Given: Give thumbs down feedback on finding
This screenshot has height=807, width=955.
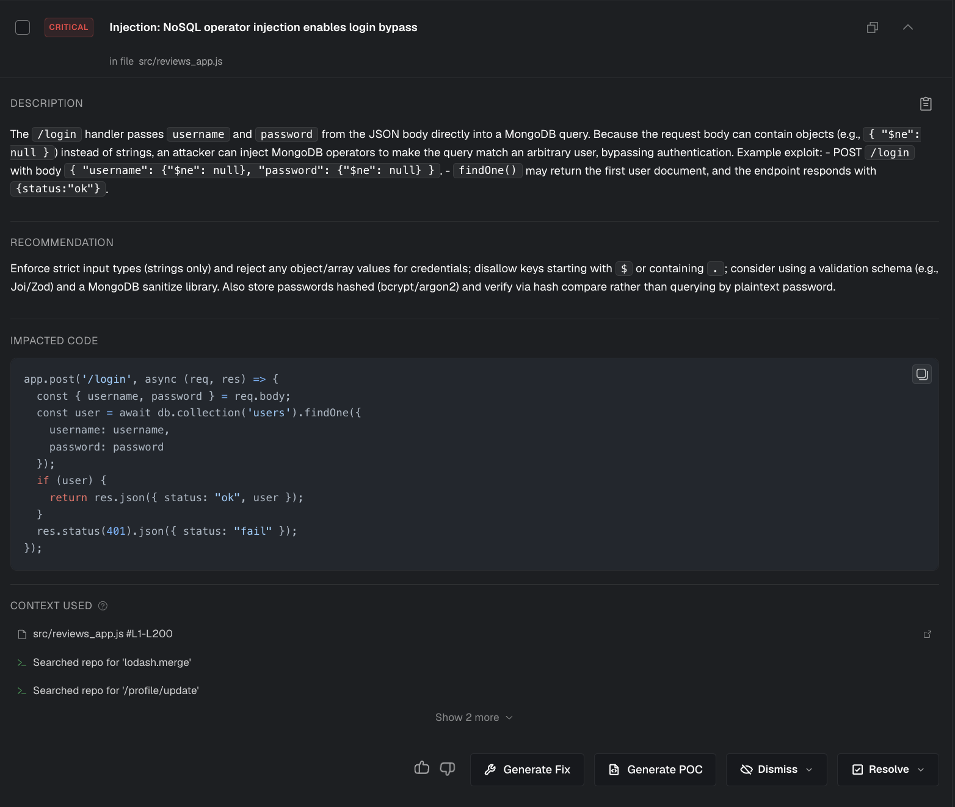Looking at the screenshot, I should pyautogui.click(x=448, y=769).
